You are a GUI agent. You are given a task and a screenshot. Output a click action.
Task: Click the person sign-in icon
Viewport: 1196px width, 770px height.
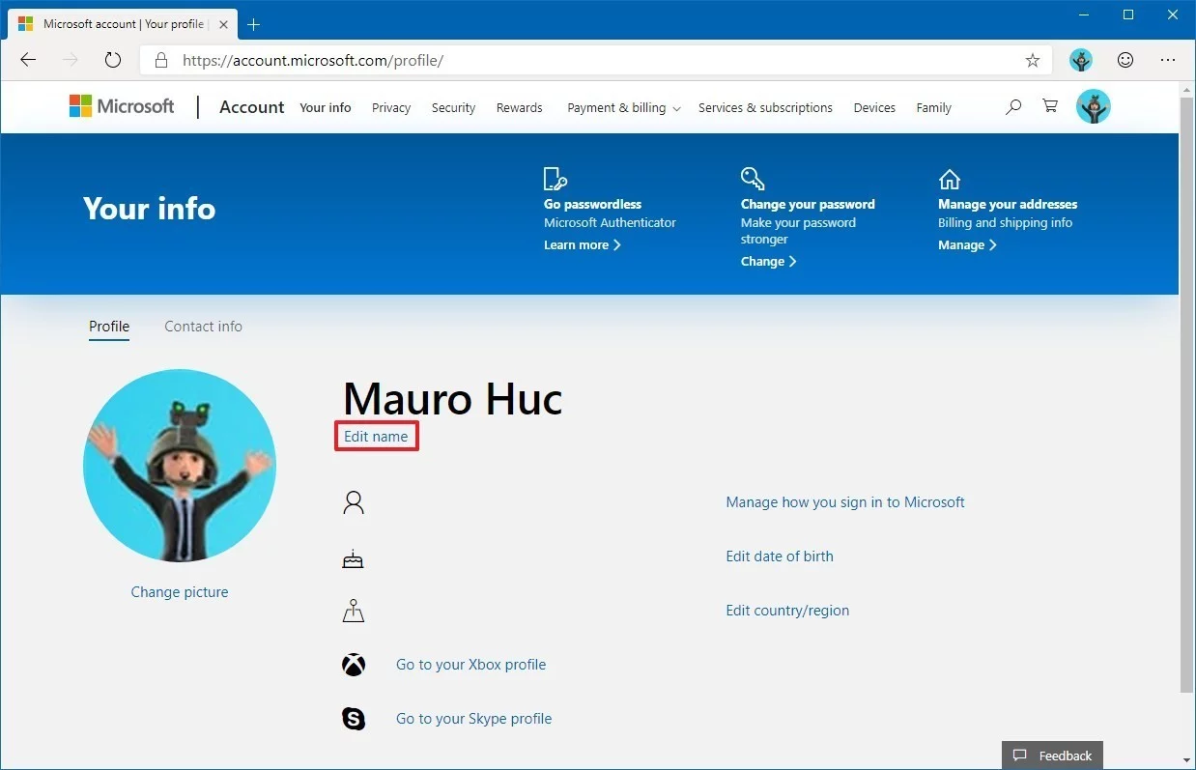click(354, 502)
